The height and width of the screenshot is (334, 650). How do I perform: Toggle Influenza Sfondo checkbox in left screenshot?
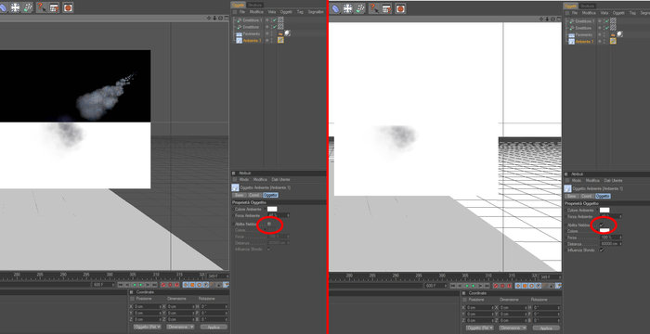coord(268,250)
